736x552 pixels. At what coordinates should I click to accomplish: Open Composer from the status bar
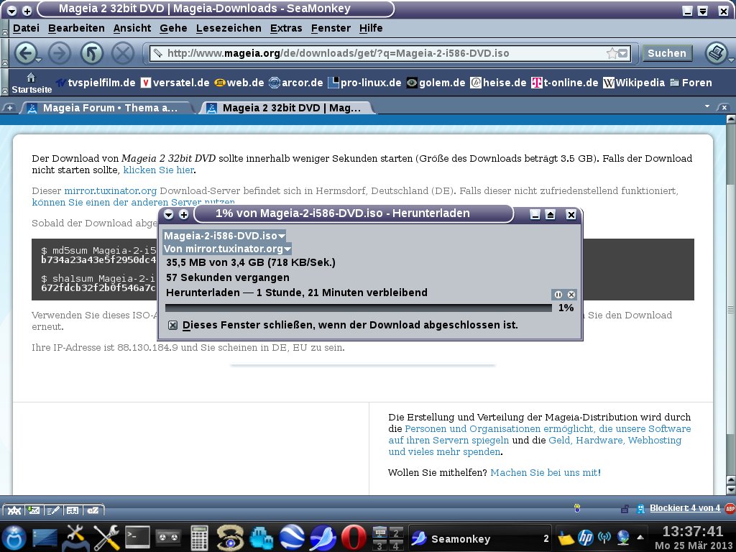(53, 510)
